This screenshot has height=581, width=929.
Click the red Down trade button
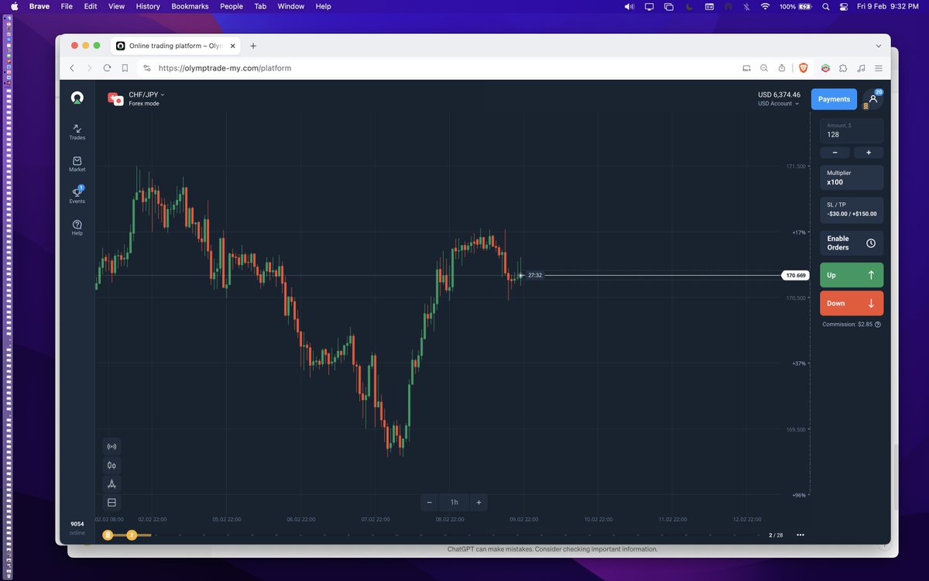(x=852, y=303)
